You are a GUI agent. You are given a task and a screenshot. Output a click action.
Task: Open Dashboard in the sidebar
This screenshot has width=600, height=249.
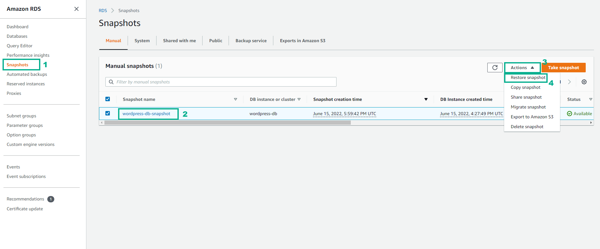click(x=17, y=27)
